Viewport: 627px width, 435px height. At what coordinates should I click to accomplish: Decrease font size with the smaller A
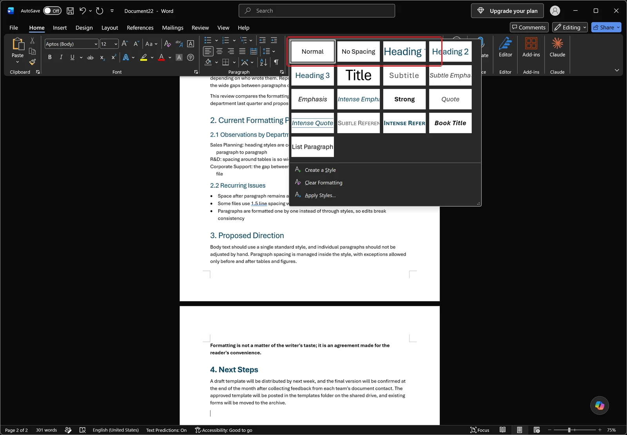(136, 43)
